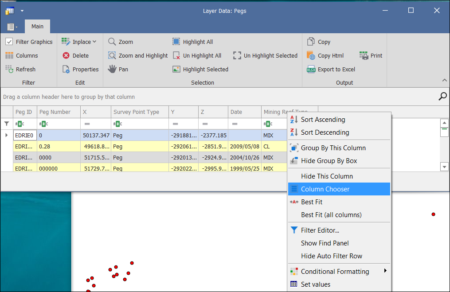Click the Refresh filter icon
The height and width of the screenshot is (292, 450).
point(9,69)
